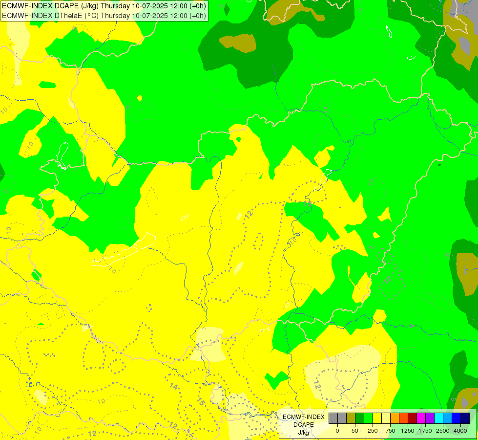Pick the red-orange legend swatch

click(404, 418)
